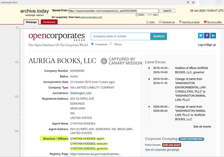Viewport: 224px width, 157px height.
Task: Click the company number 604529095
Action: [x=77, y=71]
